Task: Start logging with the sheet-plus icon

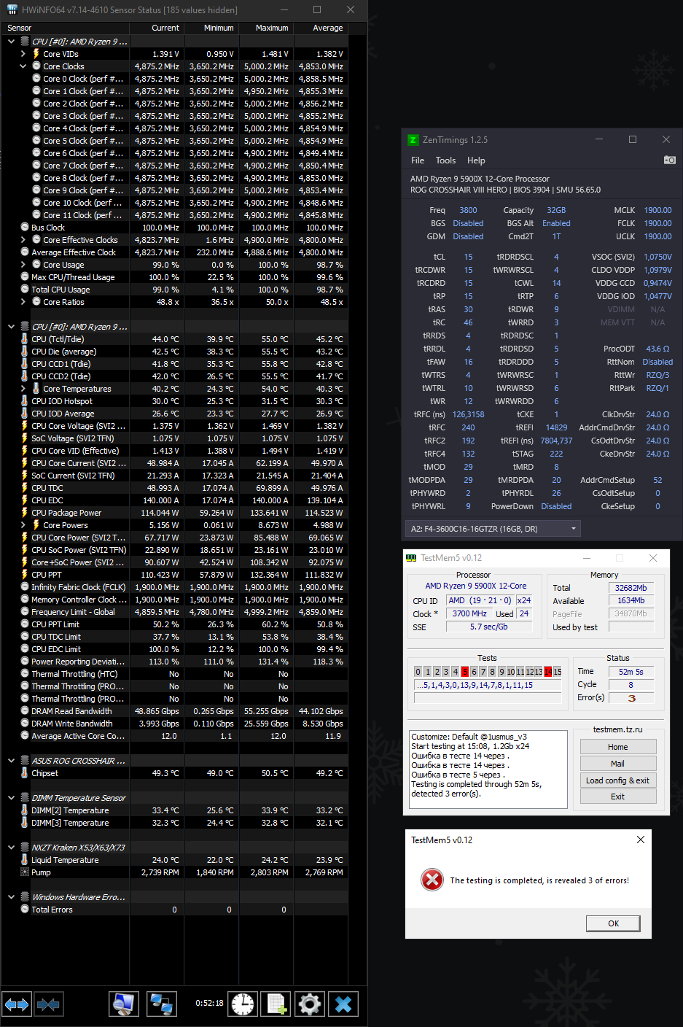Action: tap(276, 1004)
